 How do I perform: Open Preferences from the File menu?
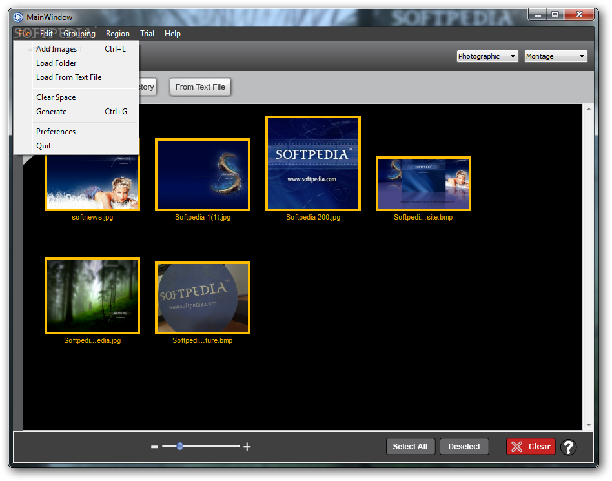click(76, 132)
